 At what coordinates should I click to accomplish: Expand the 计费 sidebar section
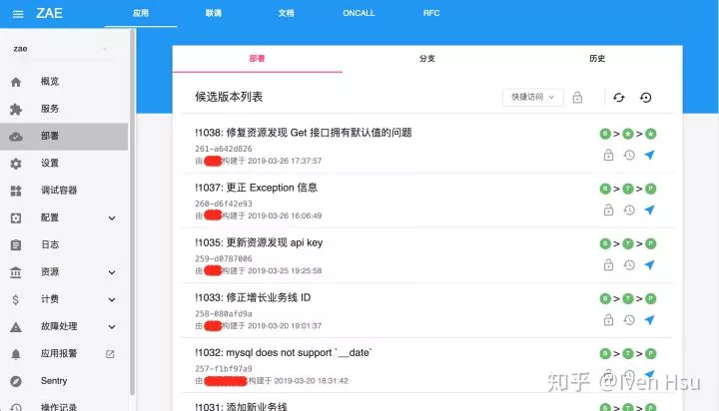pyautogui.click(x=112, y=299)
